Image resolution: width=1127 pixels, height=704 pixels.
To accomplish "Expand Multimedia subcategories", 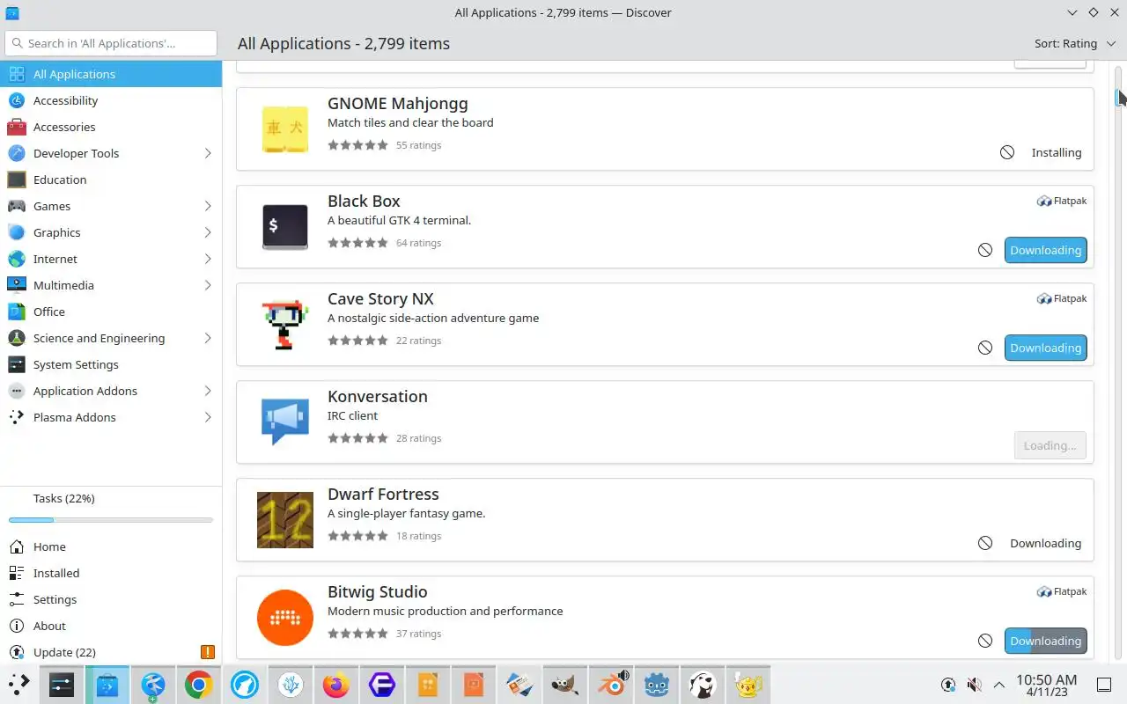I will click(x=208, y=285).
